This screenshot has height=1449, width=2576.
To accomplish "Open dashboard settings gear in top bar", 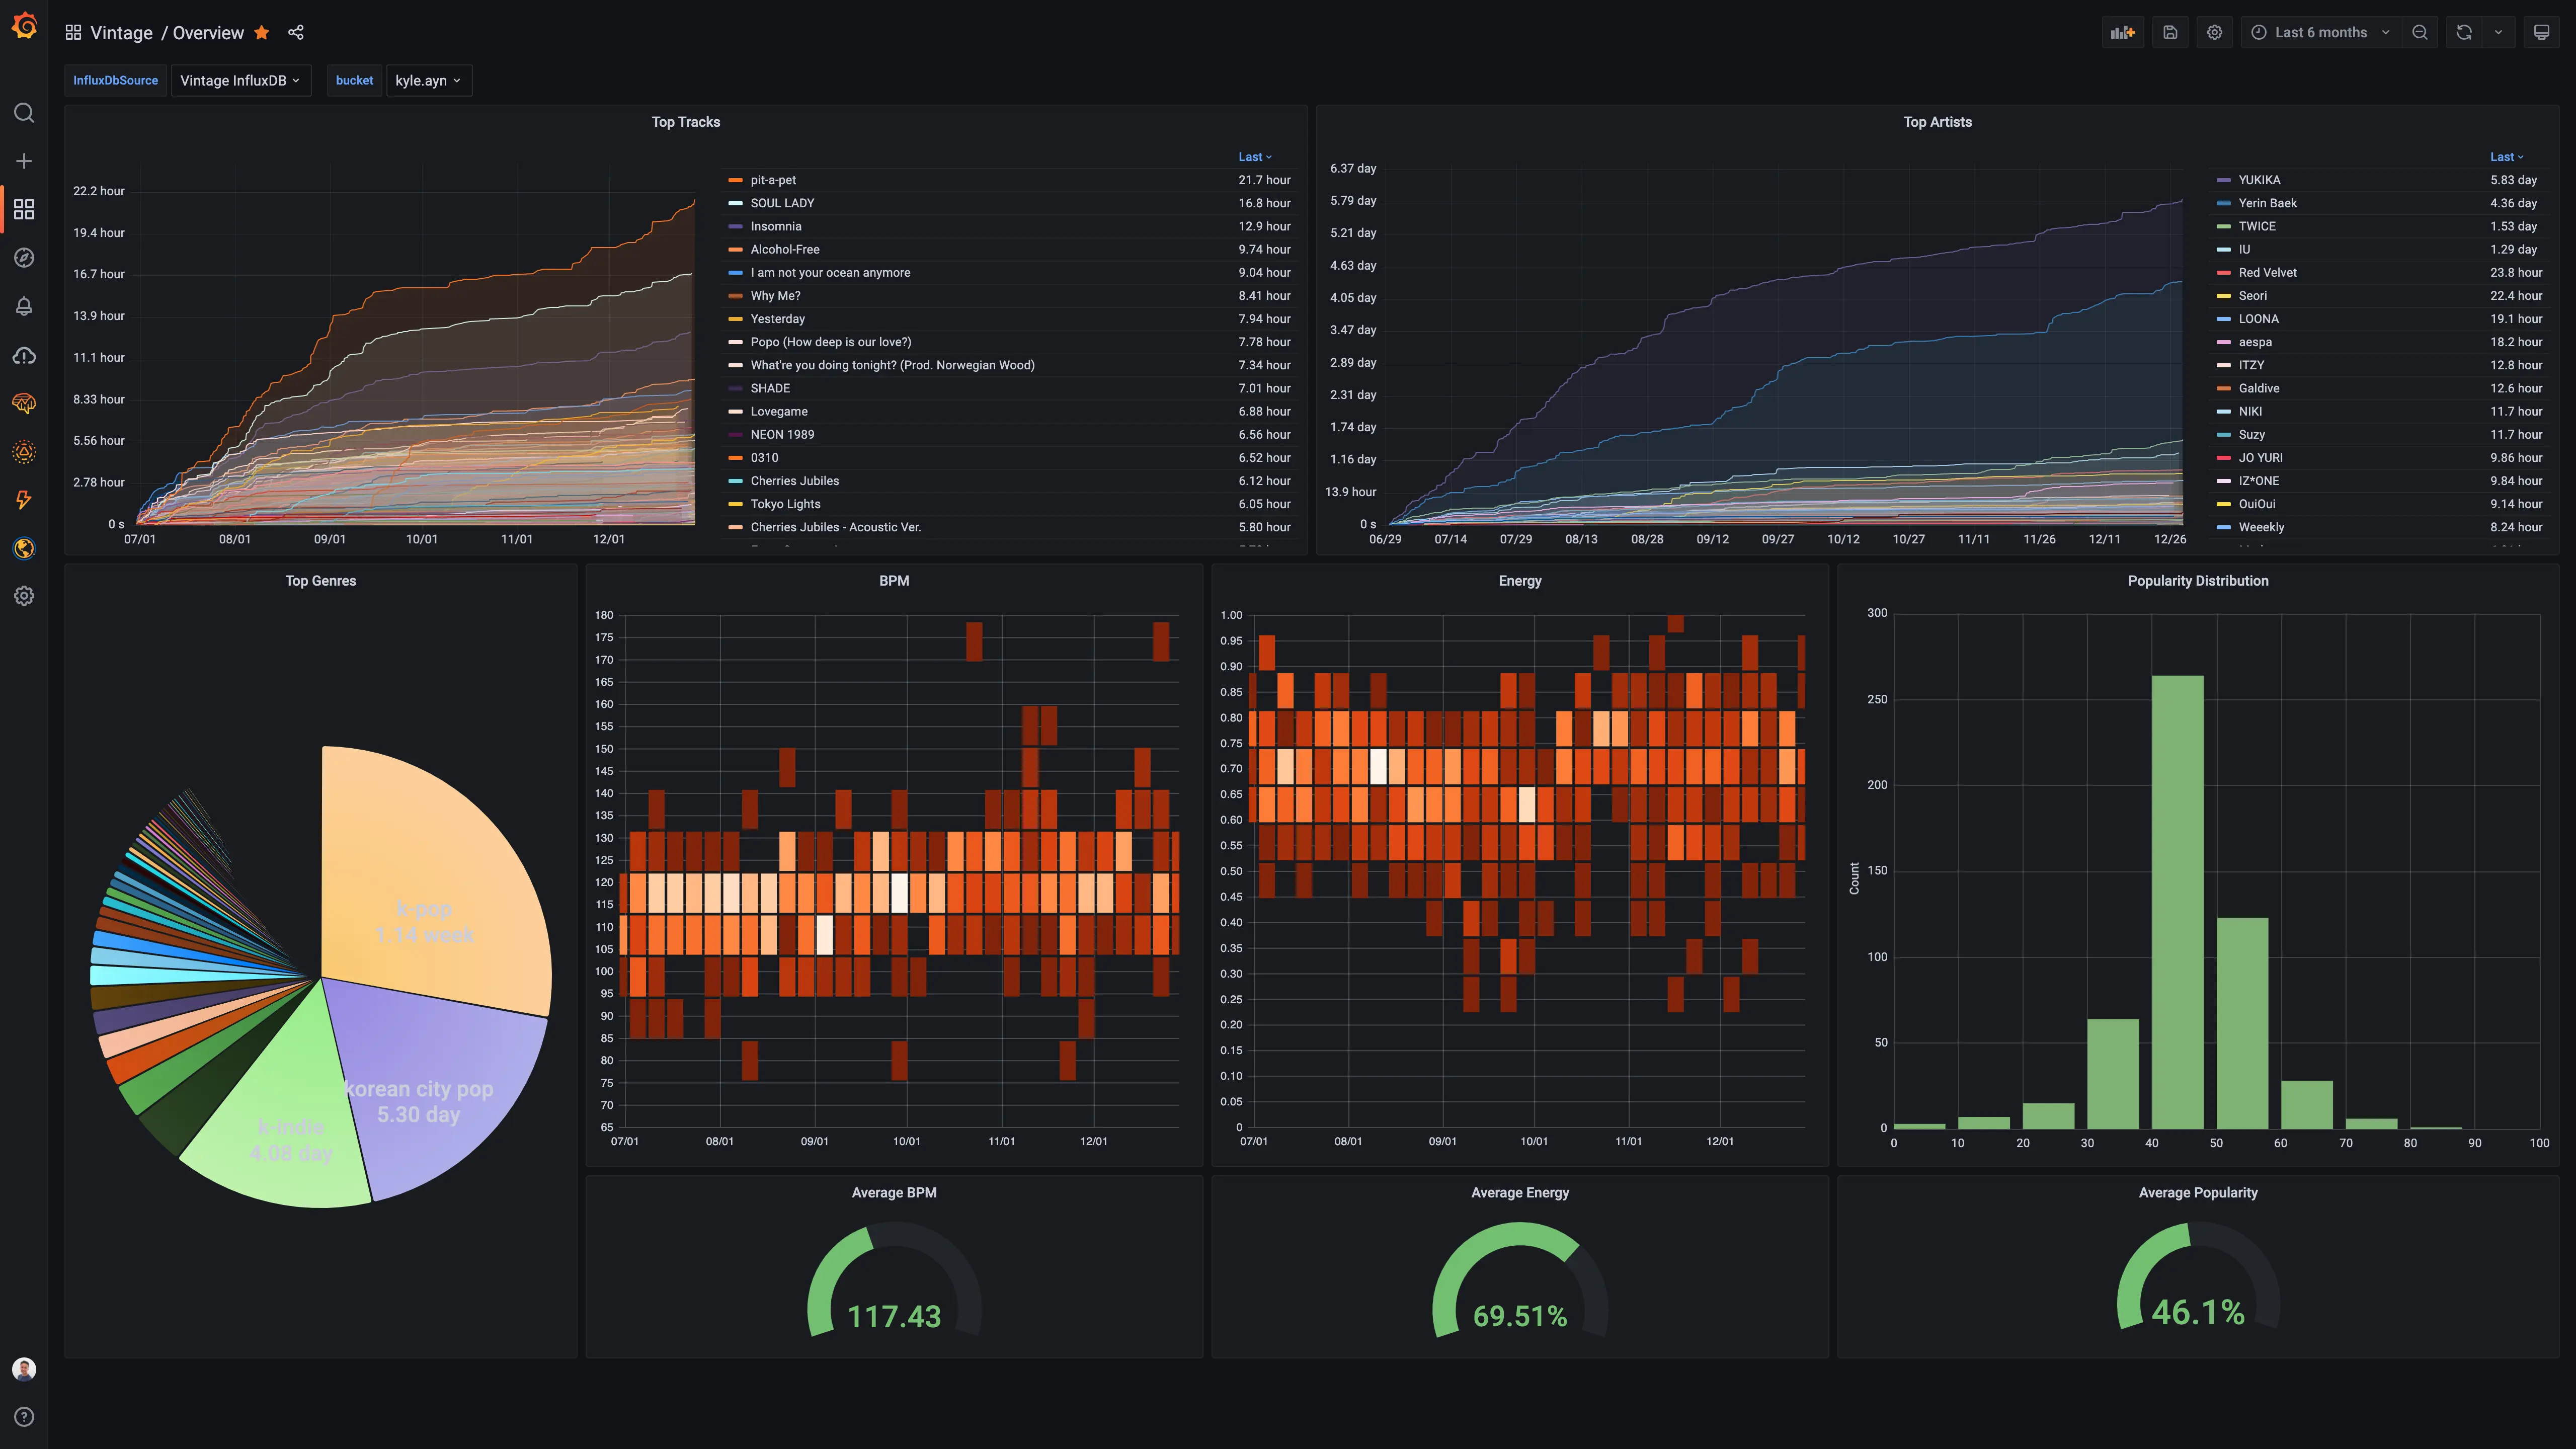I will click(x=2215, y=32).
